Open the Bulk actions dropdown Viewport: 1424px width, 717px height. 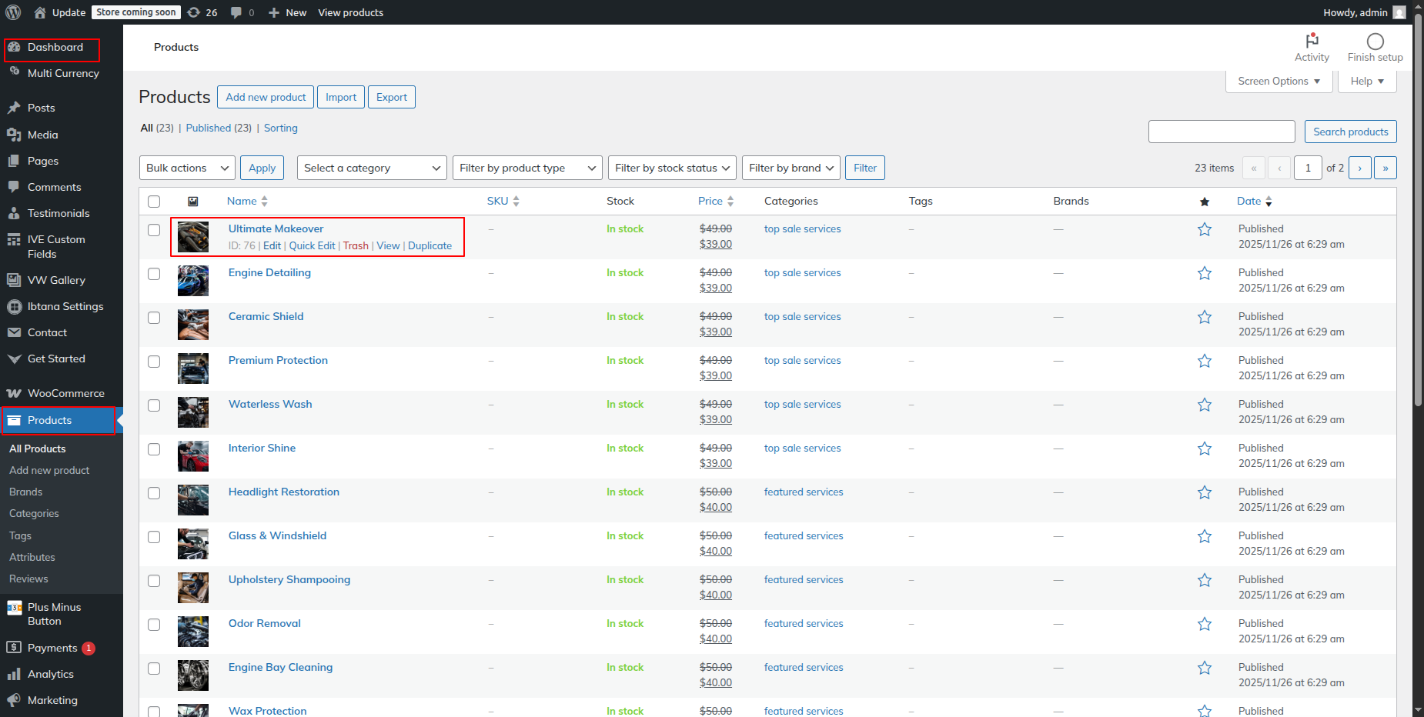187,168
